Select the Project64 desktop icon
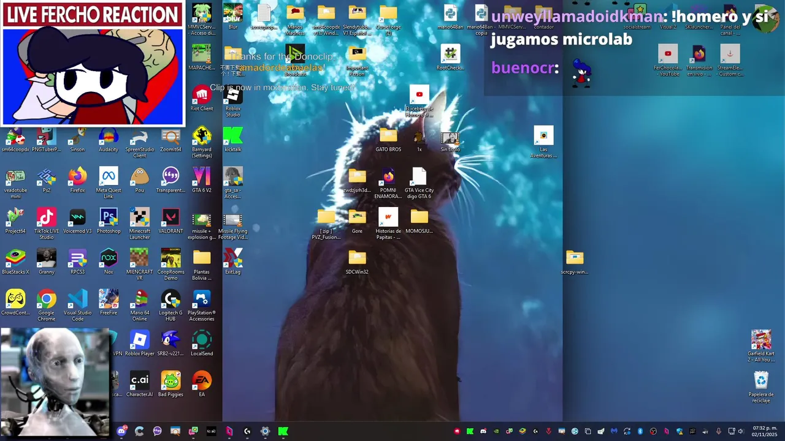The height and width of the screenshot is (441, 785). pos(15,221)
